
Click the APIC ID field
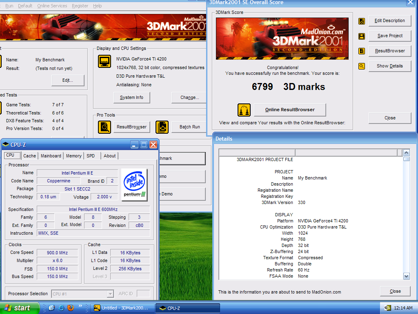(143, 294)
